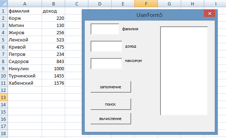Close the UserForm5 dialog
Screen dimensions: 226x138
209,13
